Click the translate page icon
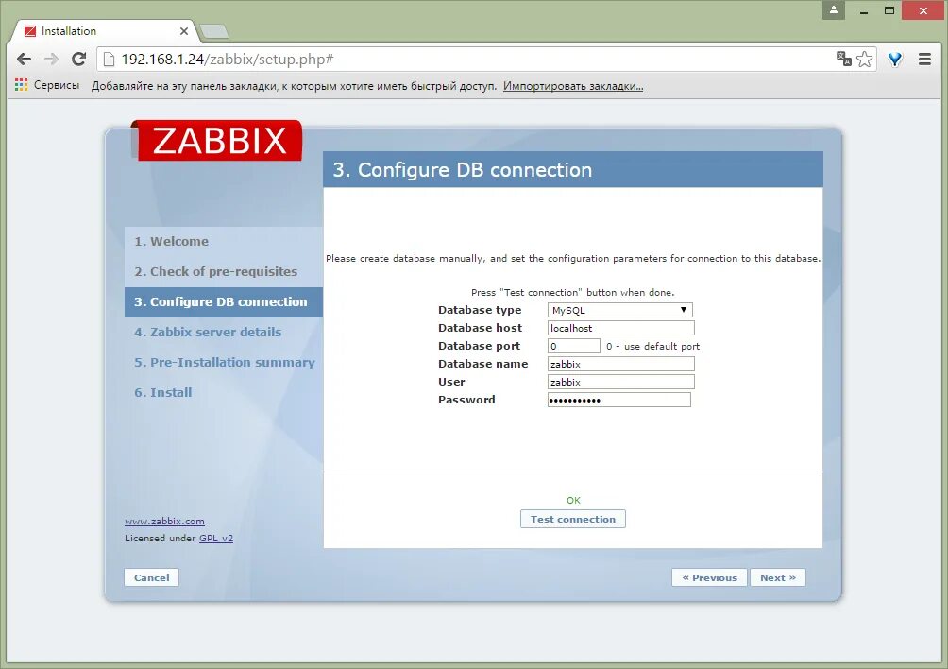Viewport: 948px width, 669px height. point(843,59)
